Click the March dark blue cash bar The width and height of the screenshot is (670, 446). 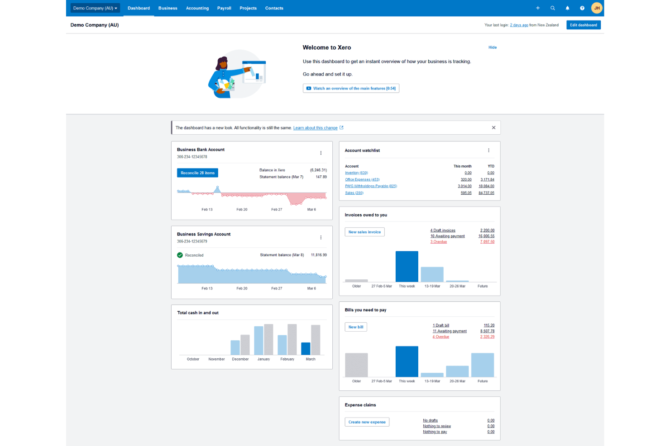click(x=306, y=349)
